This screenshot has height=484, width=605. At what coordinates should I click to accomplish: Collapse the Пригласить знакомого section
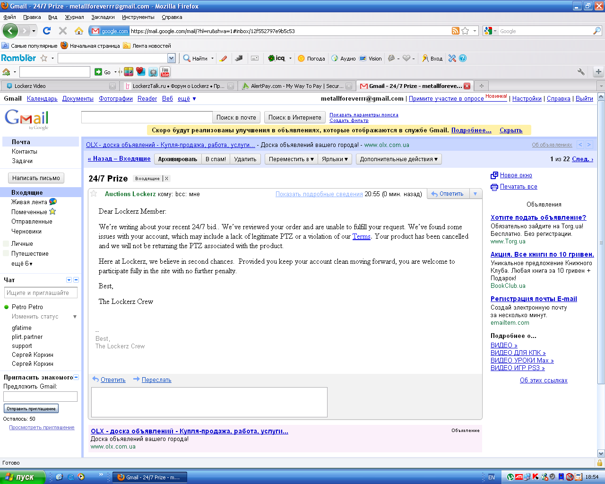(76, 377)
